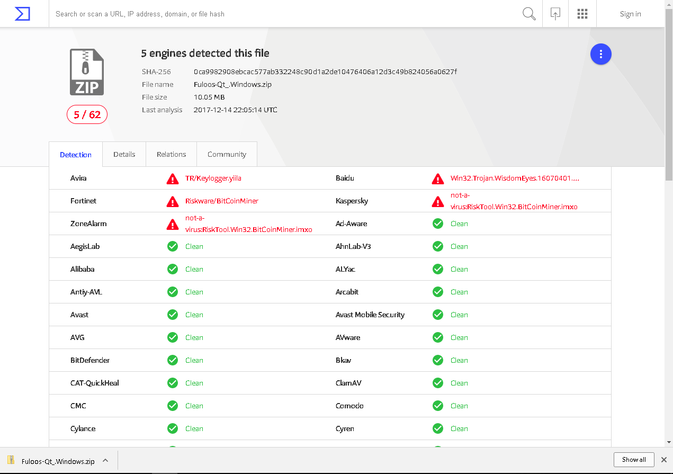This screenshot has height=474, width=673.
Task: Click the Last analysis date value
Action: (x=236, y=110)
